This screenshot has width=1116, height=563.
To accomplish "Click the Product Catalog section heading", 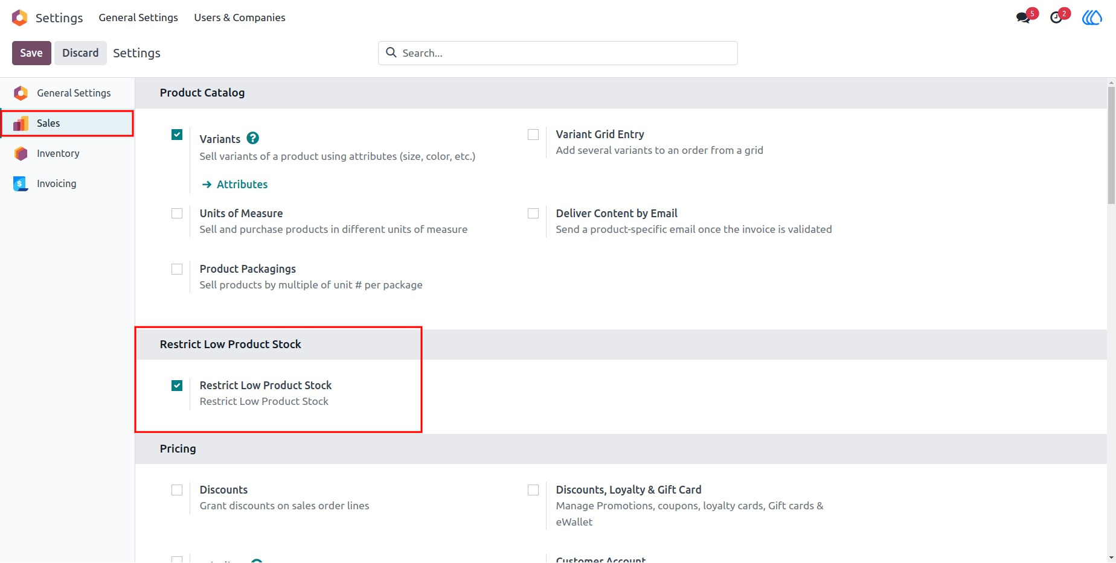I will pyautogui.click(x=202, y=93).
